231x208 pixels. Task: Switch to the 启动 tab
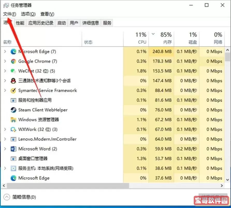tap(61, 23)
